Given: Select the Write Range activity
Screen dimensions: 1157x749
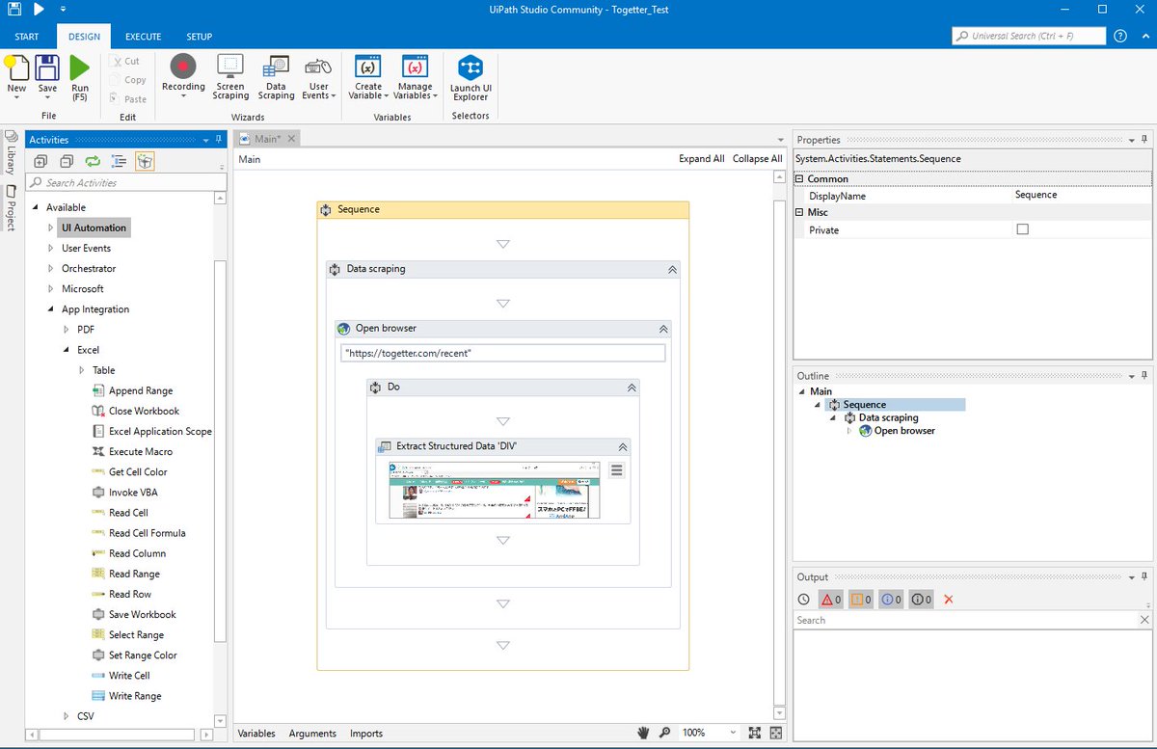Looking at the screenshot, I should click(126, 696).
